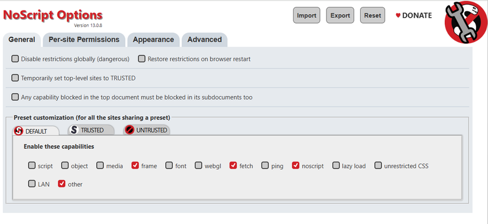This screenshot has height=224, width=488.
Task: Uncheck the frame capability
Action: coord(135,166)
